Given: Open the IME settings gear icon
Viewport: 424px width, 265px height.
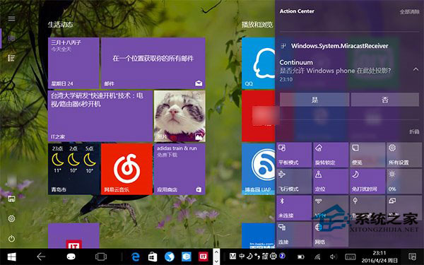Looking at the screenshot, I should (273, 256).
